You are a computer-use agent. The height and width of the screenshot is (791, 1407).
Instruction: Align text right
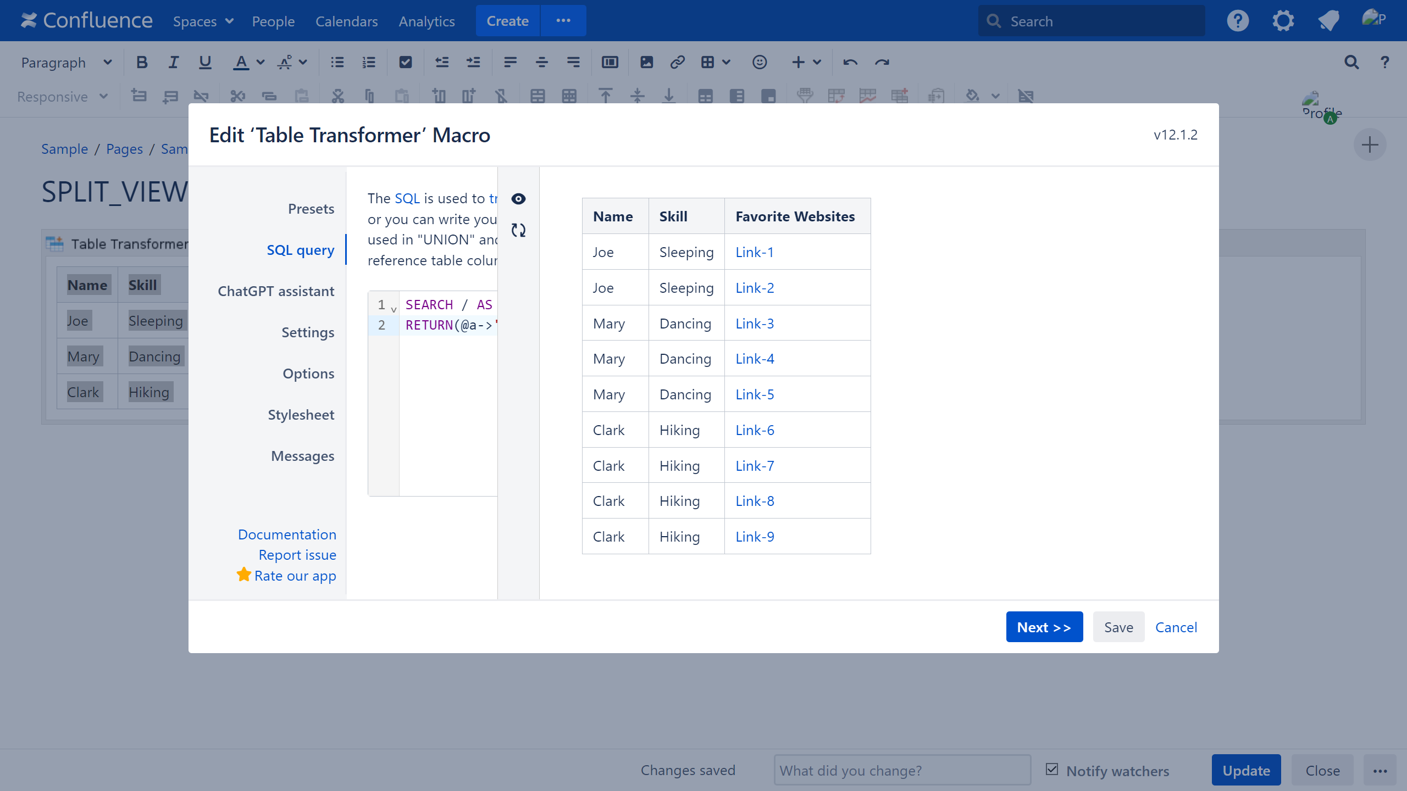point(573,62)
